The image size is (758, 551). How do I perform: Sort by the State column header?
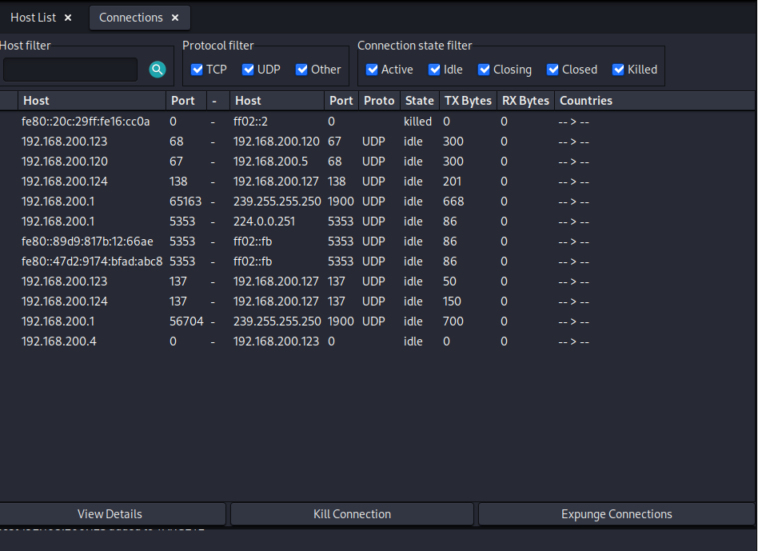click(419, 101)
